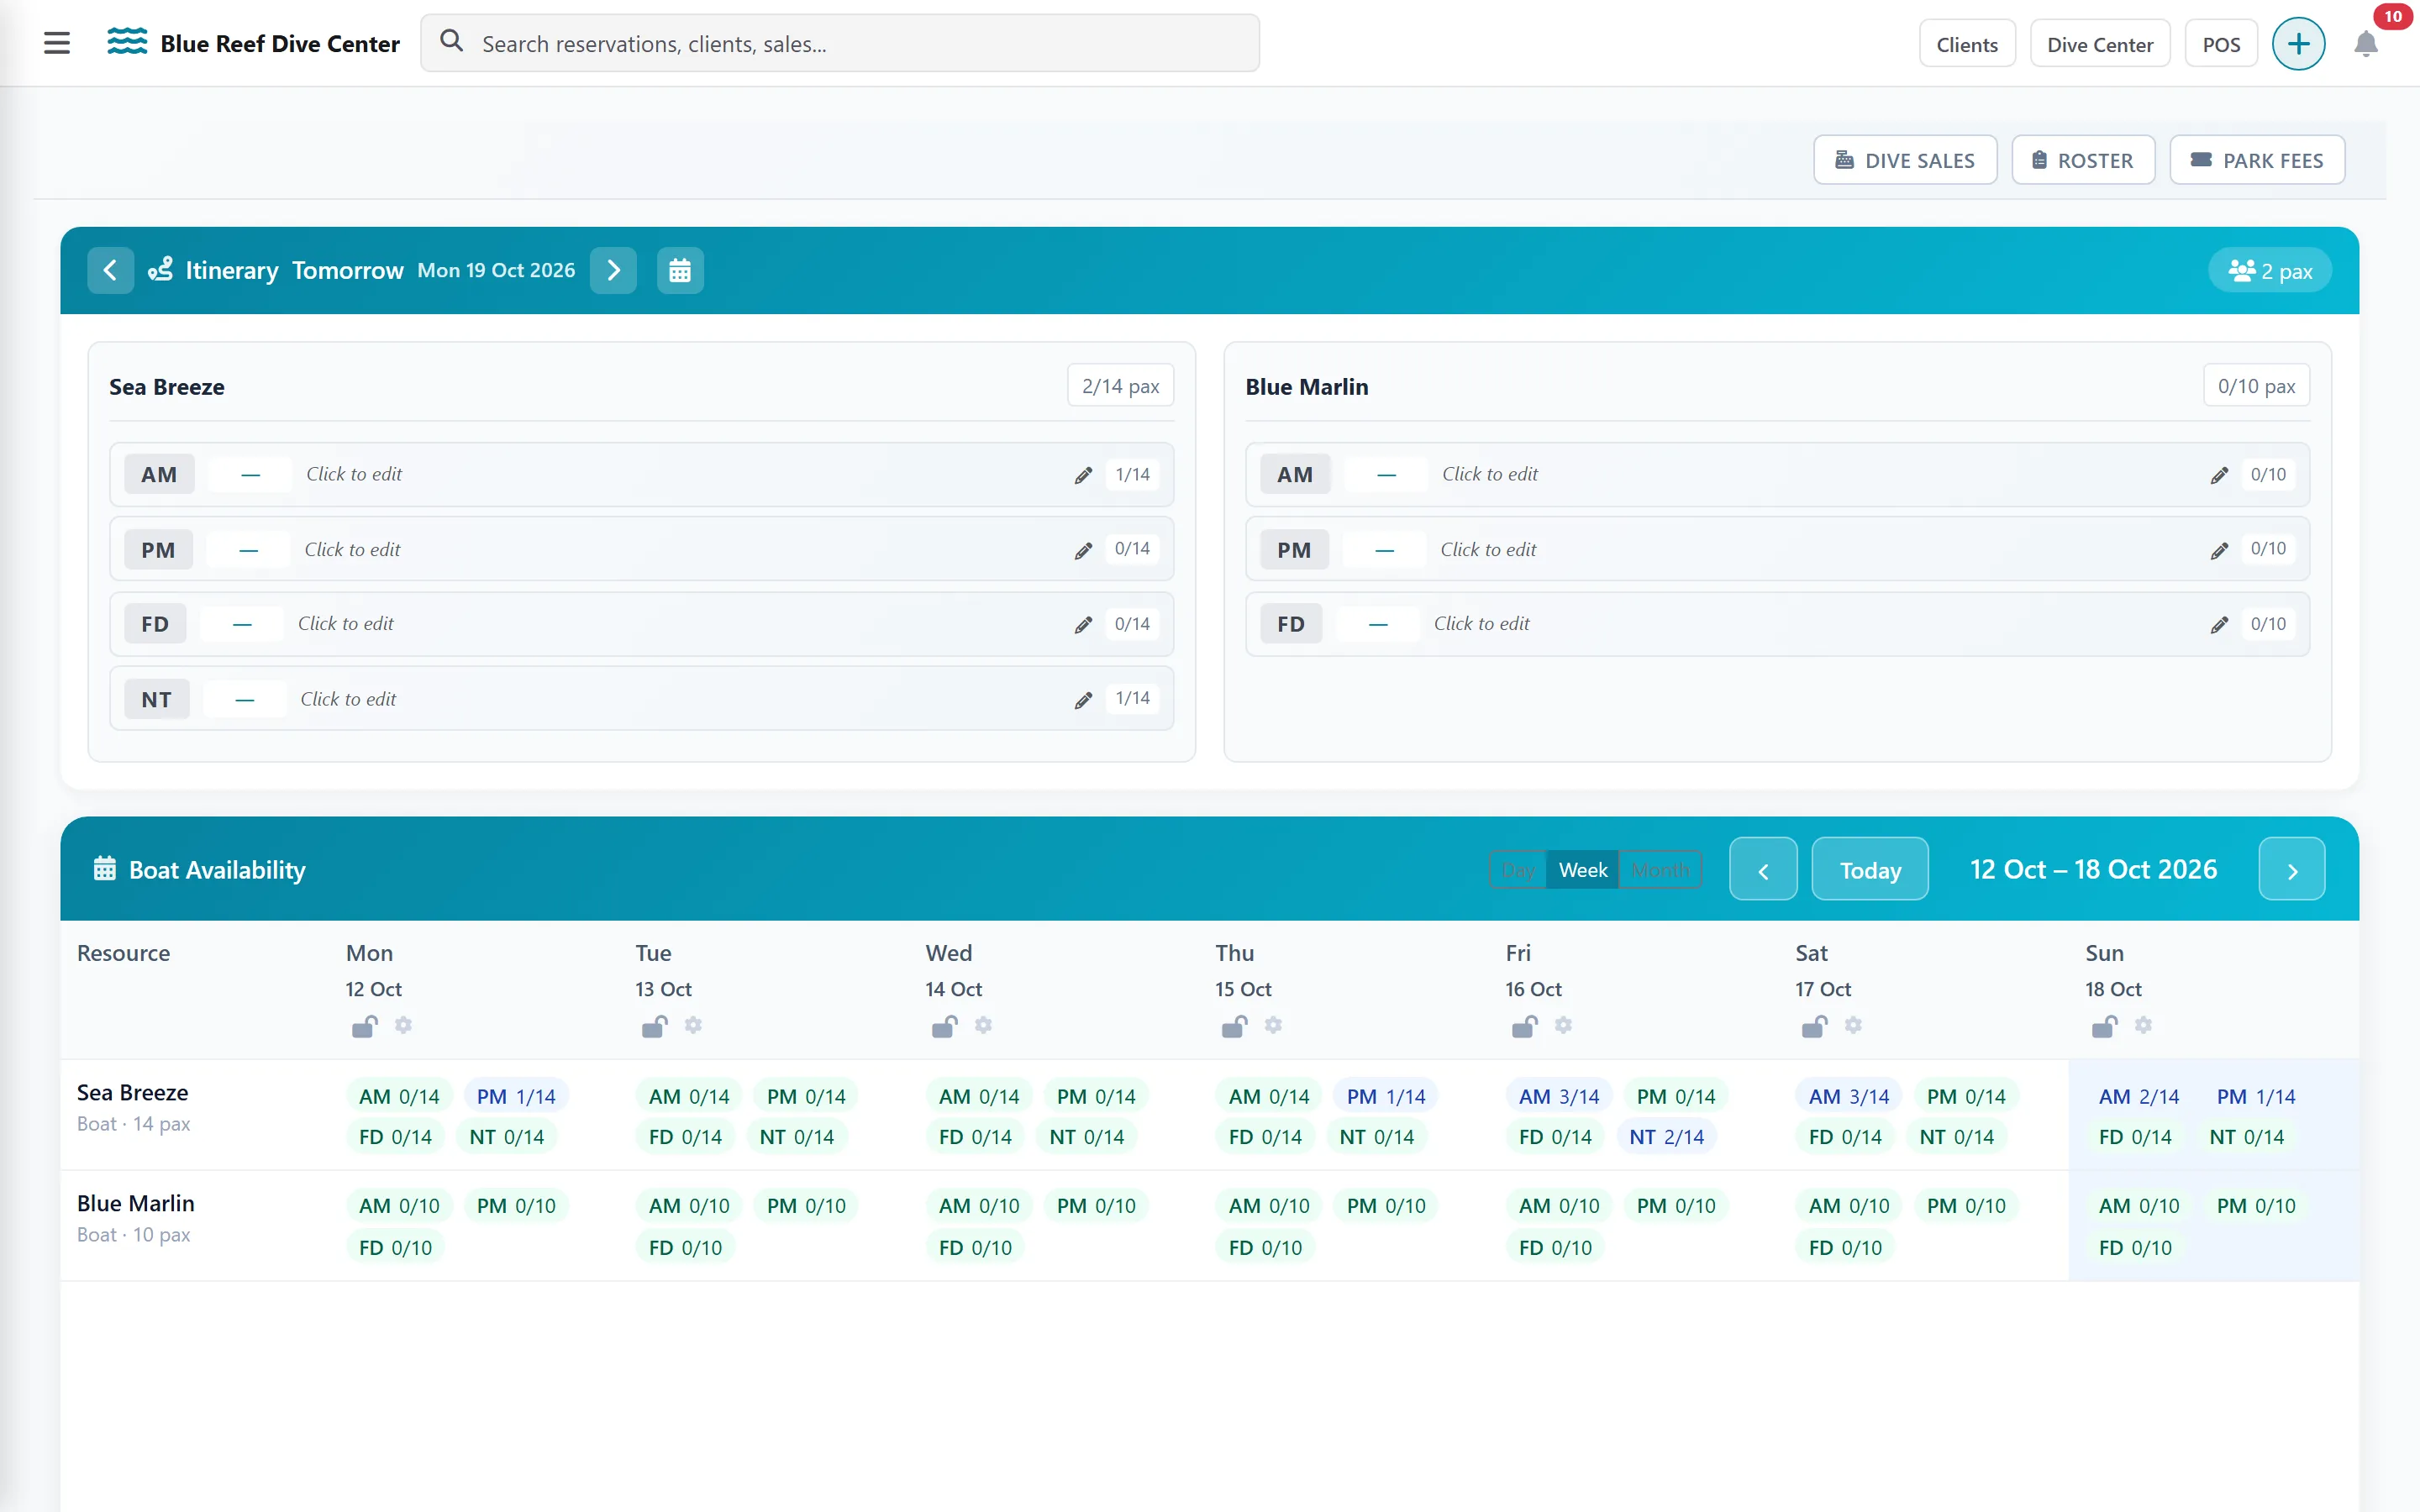The width and height of the screenshot is (2420, 1512).
Task: Toggle the lock for Fri 16 Oct
Action: (x=1524, y=1026)
